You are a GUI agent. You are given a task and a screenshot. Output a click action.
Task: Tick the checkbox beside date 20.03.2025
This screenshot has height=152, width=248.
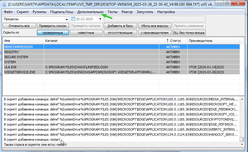(x=73, y=19)
